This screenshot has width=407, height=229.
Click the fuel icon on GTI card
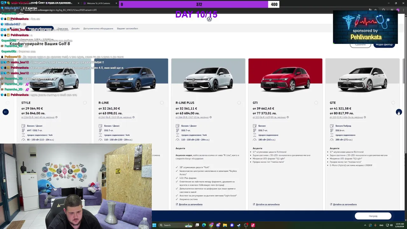click(x=255, y=126)
